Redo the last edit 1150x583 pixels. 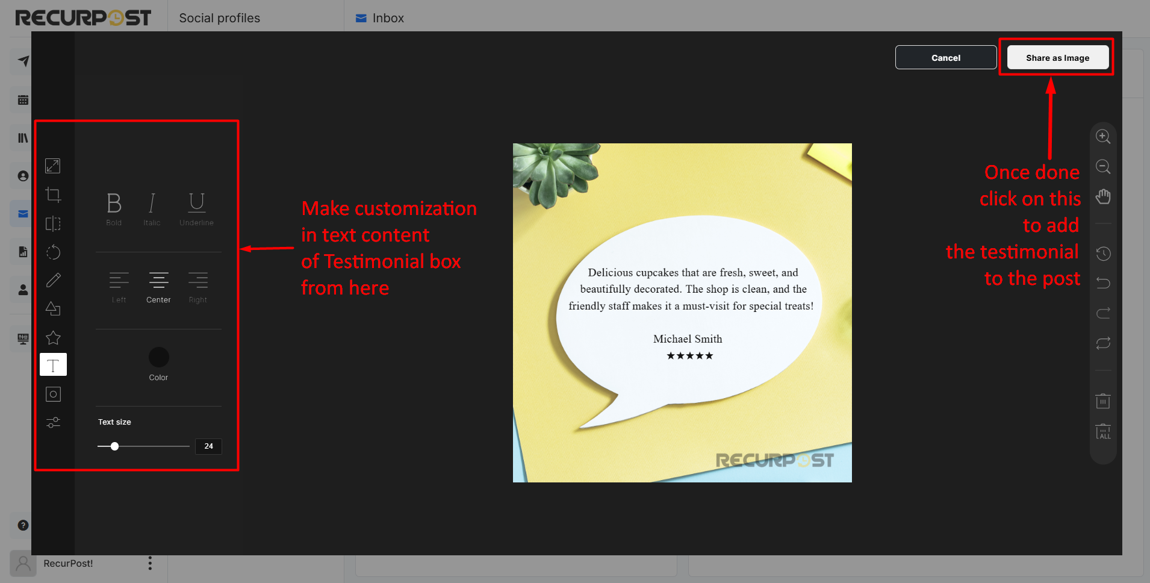click(1103, 313)
